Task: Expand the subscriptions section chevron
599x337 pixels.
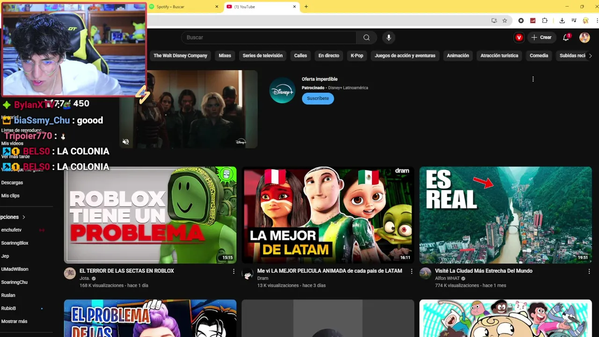Action: (23, 217)
